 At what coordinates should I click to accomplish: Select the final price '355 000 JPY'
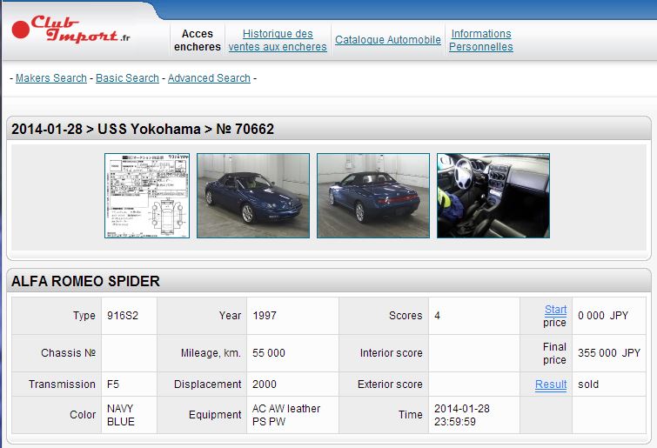609,353
